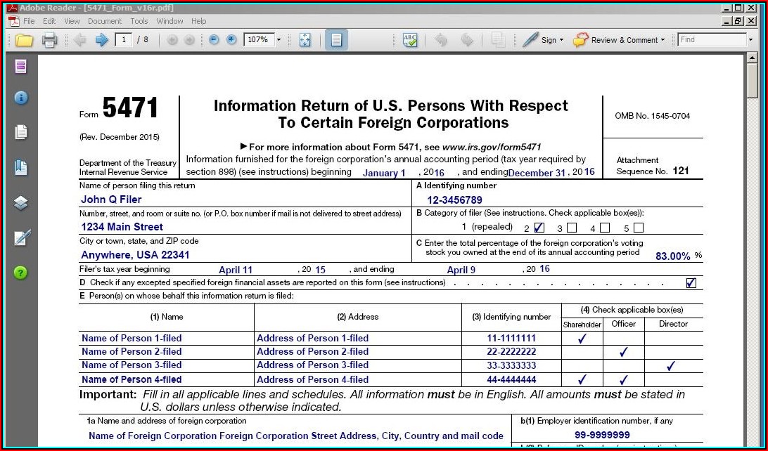Viewport: 768px width, 451px height.
Task: Check category of filer box 3
Action: (x=572, y=228)
